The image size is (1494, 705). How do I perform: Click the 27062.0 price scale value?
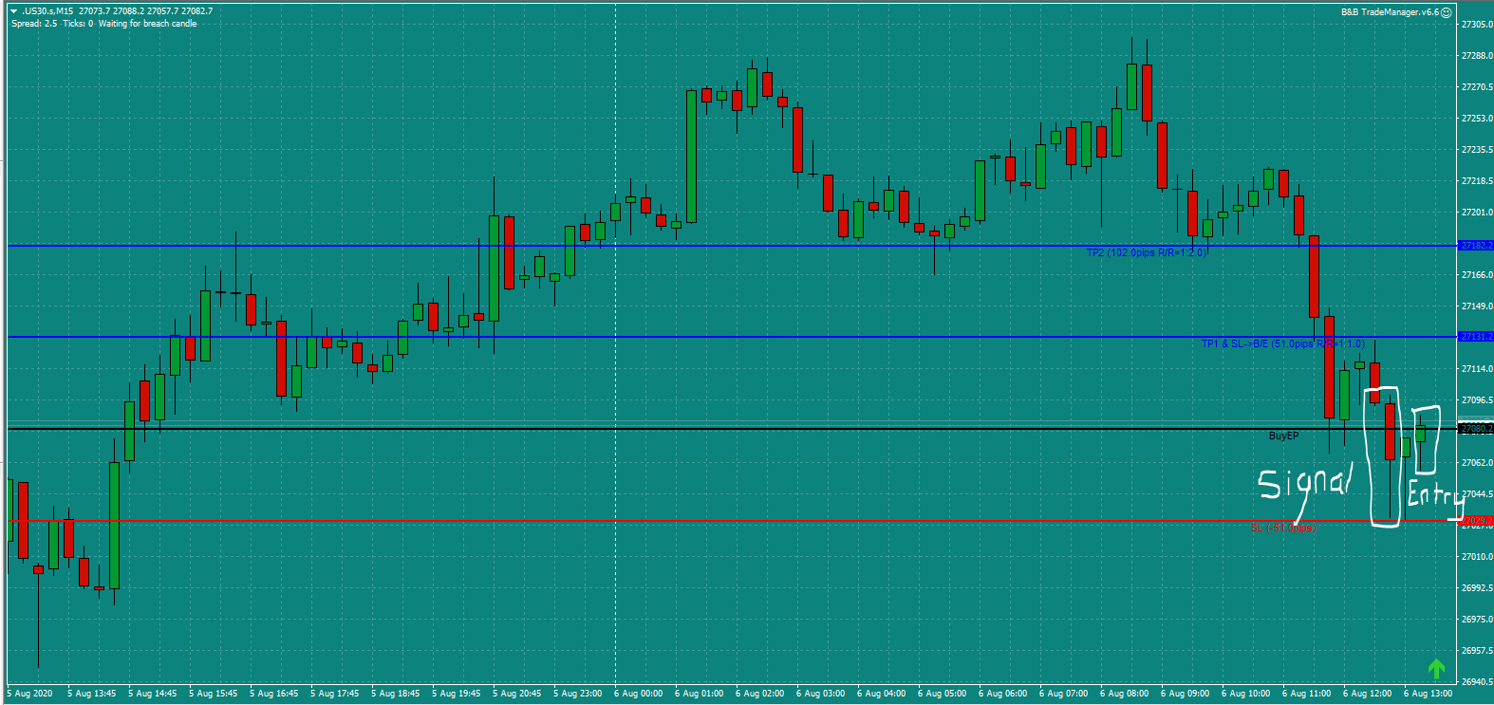click(x=1477, y=463)
